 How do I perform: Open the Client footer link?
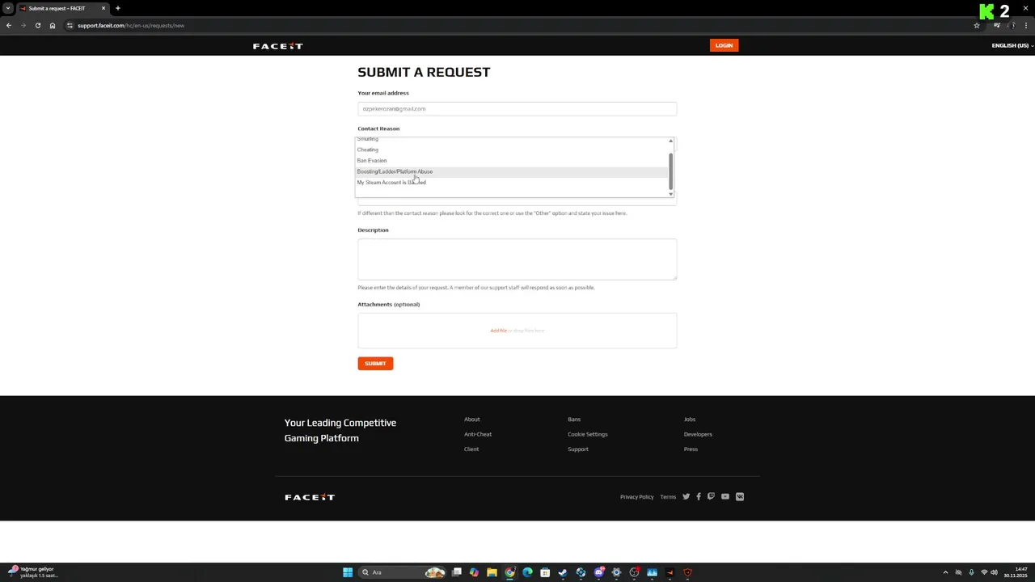(x=471, y=449)
